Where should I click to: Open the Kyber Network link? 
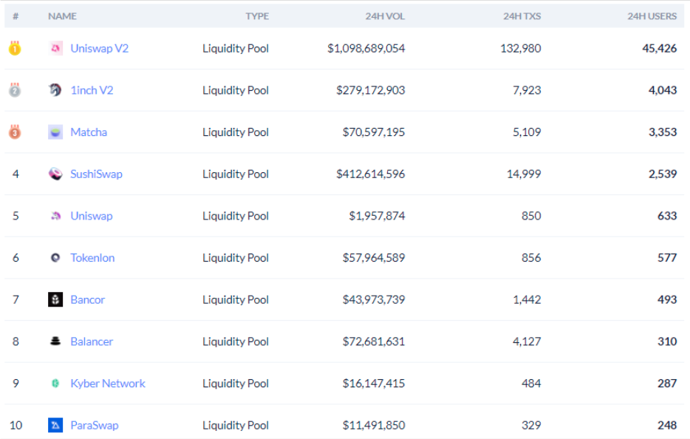pyautogui.click(x=108, y=383)
